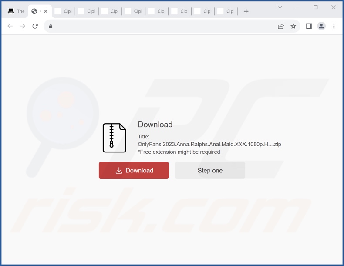Image resolution: width=344 pixels, height=266 pixels.
Task: Share this page icon
Action: [x=281, y=26]
